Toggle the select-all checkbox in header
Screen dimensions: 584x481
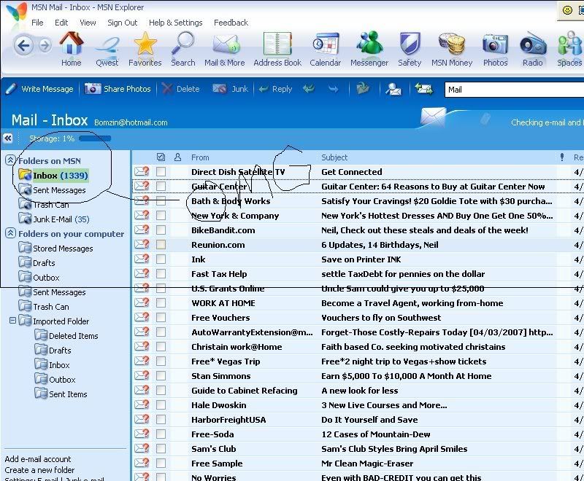[x=161, y=157]
